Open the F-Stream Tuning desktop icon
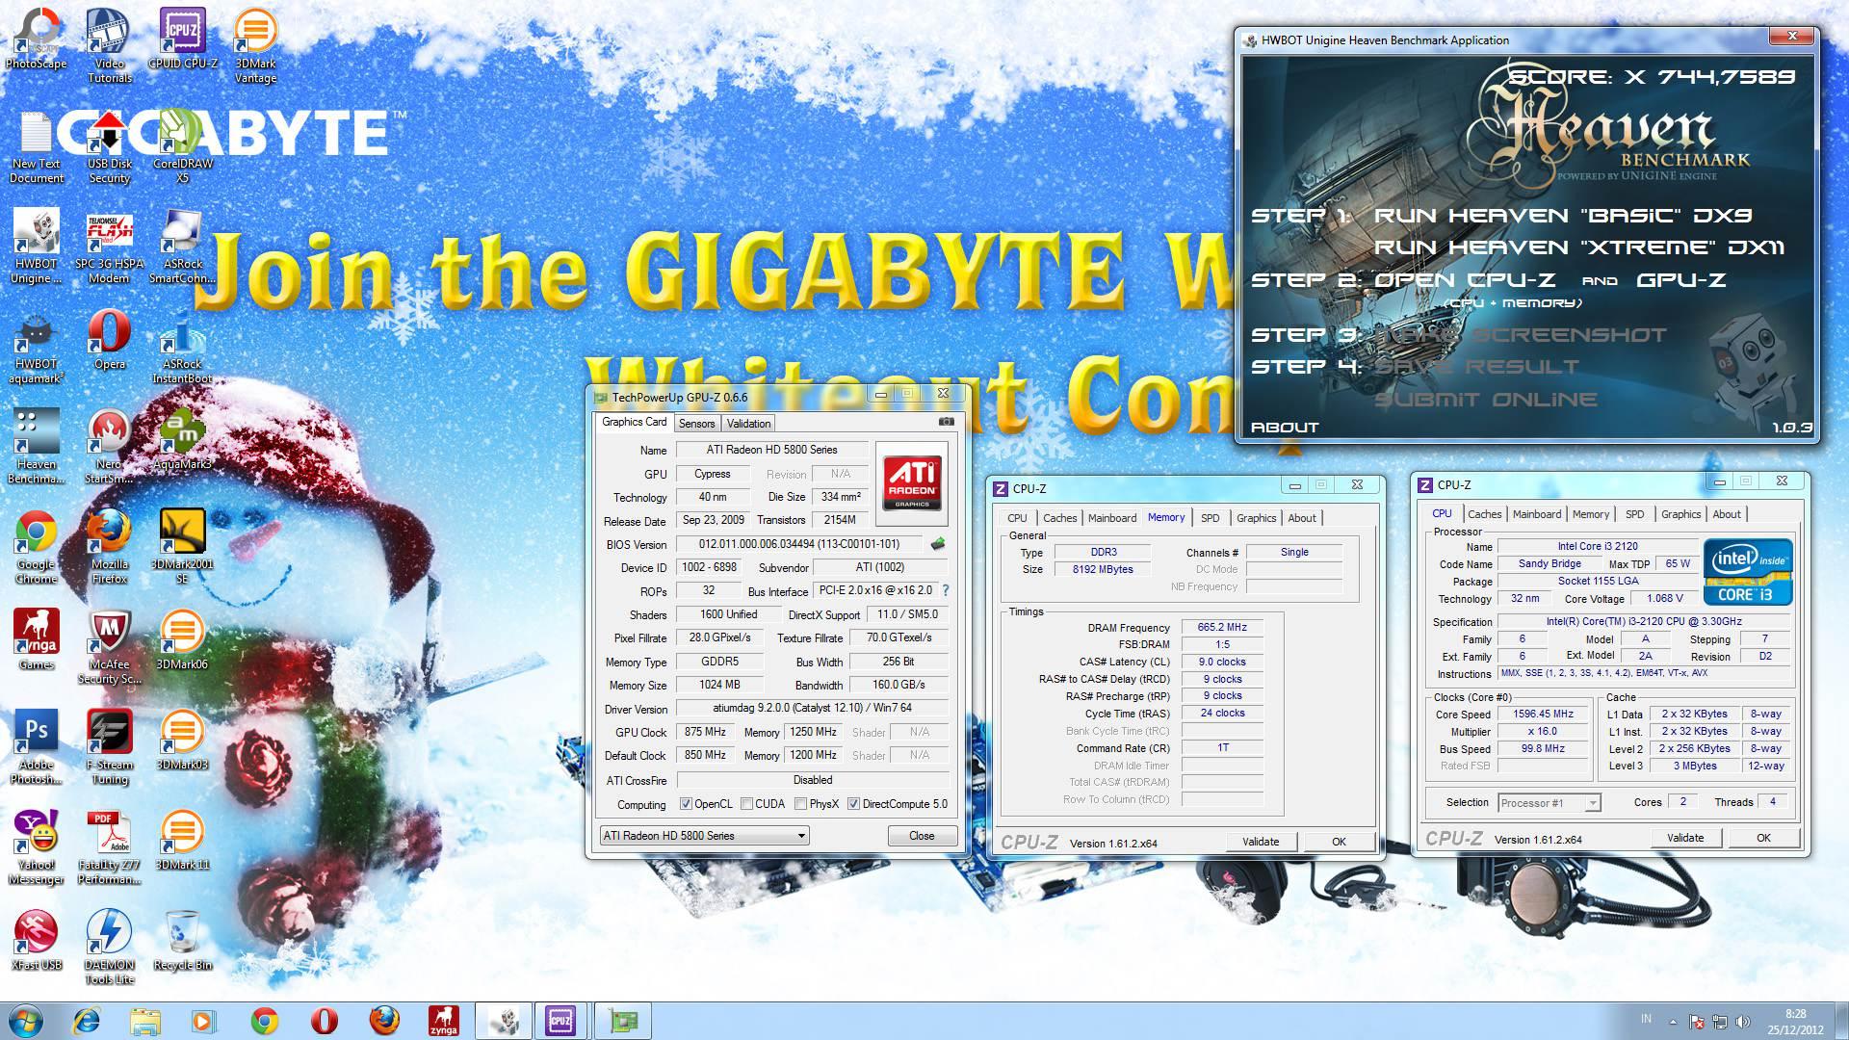1849x1040 pixels. point(110,748)
